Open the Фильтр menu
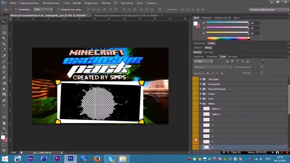 (106, 3)
